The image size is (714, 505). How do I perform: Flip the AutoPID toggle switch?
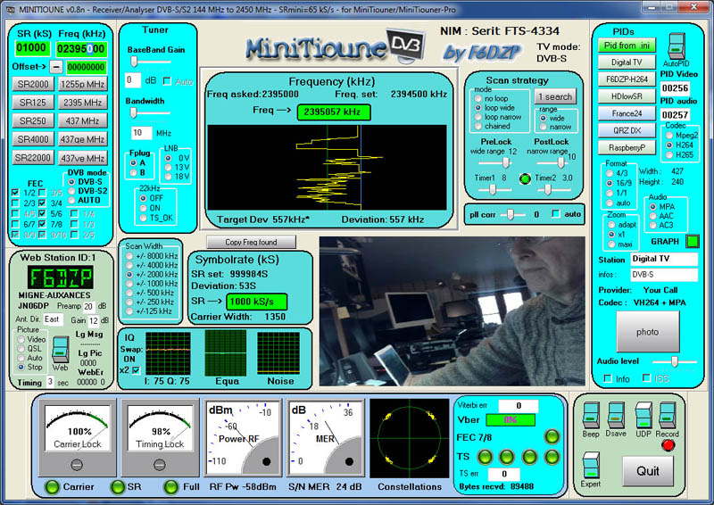677,46
